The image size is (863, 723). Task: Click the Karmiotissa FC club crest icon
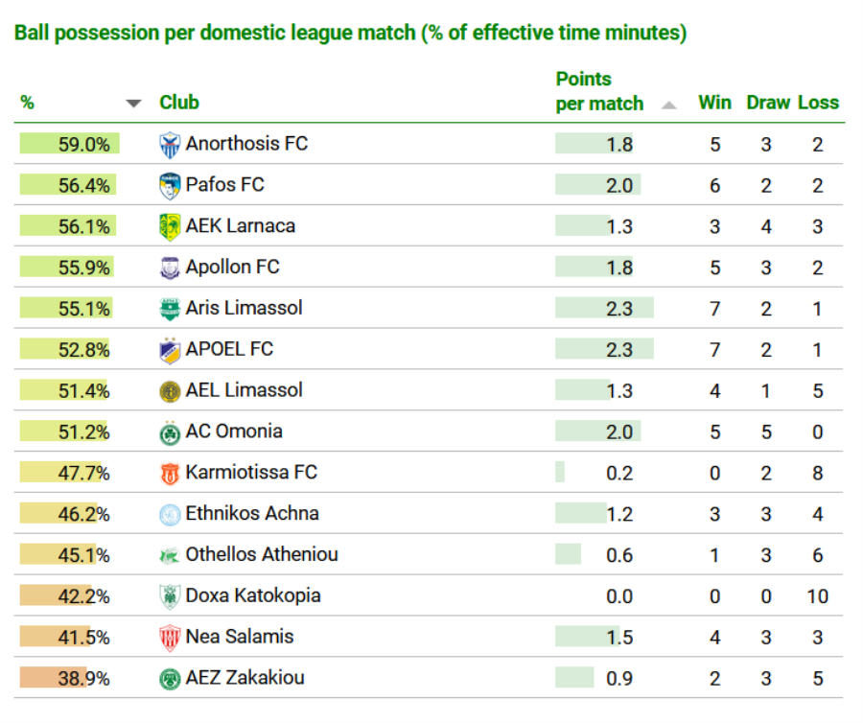[x=170, y=474]
